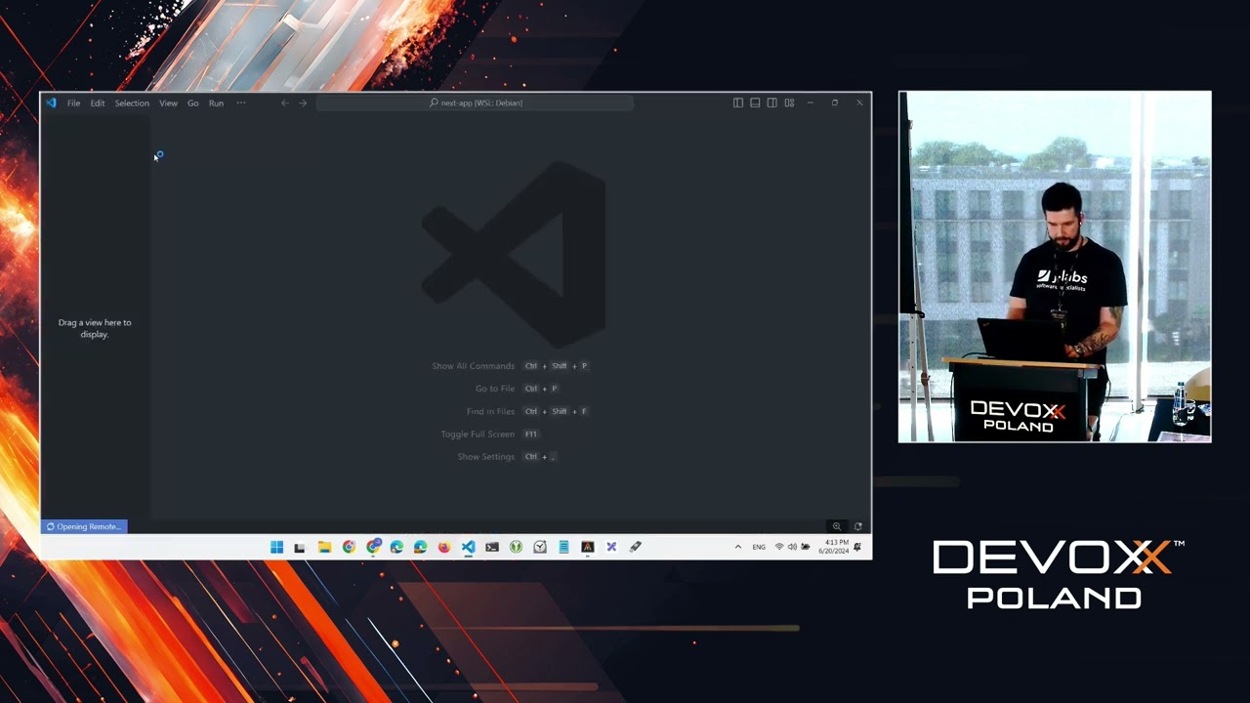Click the Show All Commands text
The width and height of the screenshot is (1250, 703).
pyautogui.click(x=473, y=366)
